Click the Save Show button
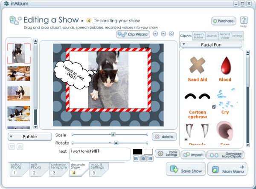The height and width of the screenshot is (189, 256). pyautogui.click(x=186, y=169)
